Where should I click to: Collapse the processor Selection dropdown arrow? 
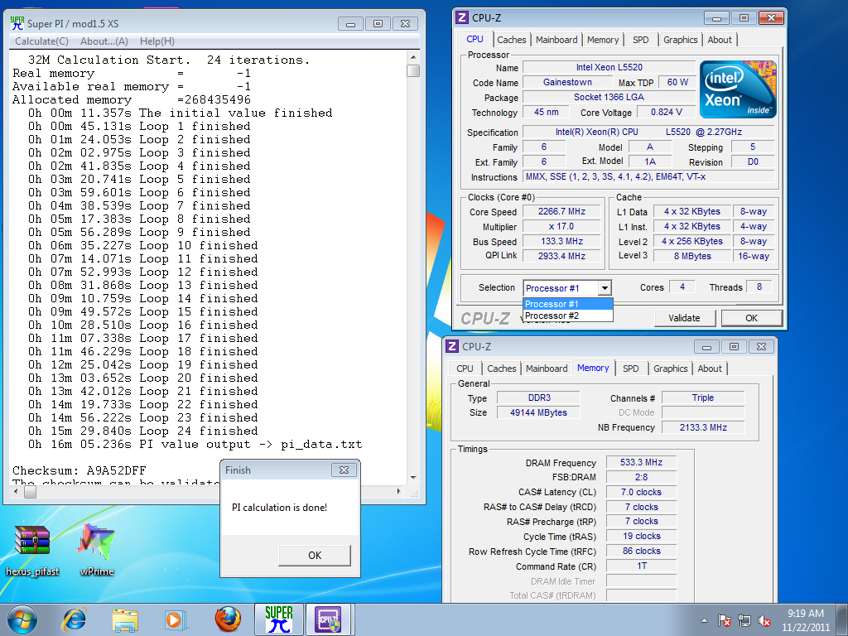[x=605, y=288]
